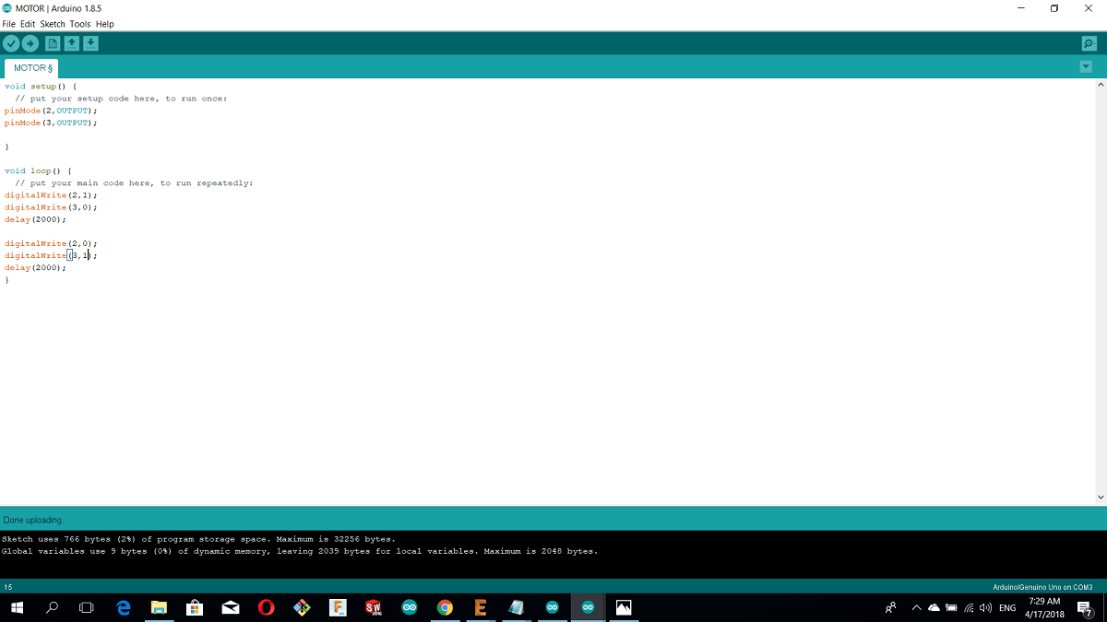Open the File menu

[9, 24]
